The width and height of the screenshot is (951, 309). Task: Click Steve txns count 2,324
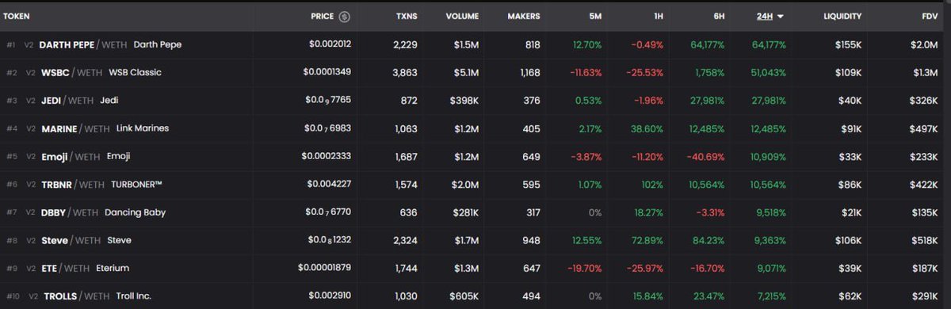pyautogui.click(x=405, y=240)
